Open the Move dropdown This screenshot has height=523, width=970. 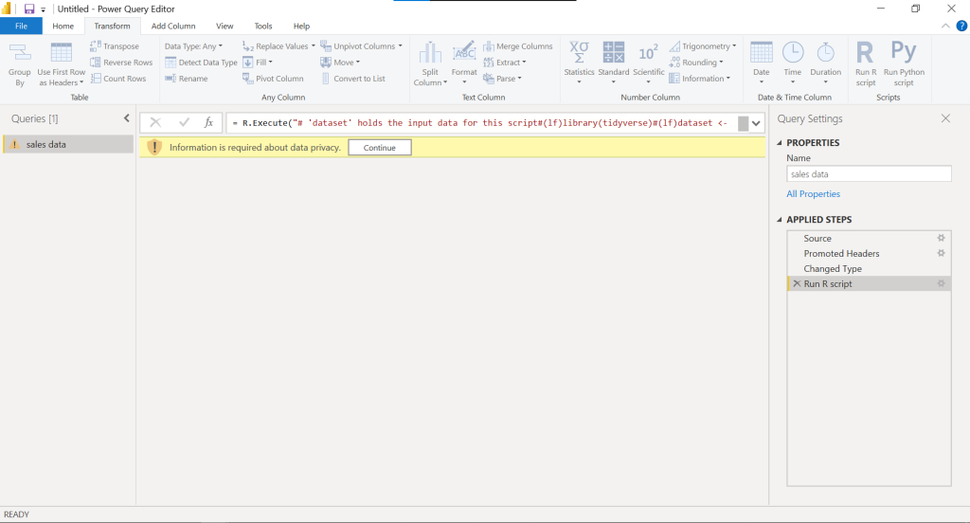(x=340, y=63)
